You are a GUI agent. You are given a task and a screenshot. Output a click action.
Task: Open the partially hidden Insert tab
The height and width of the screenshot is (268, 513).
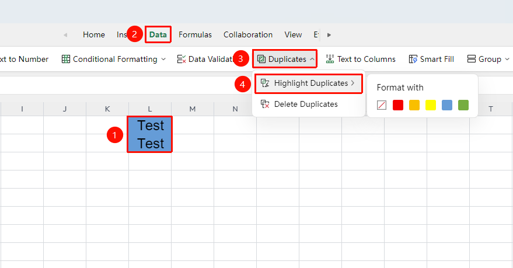click(121, 34)
